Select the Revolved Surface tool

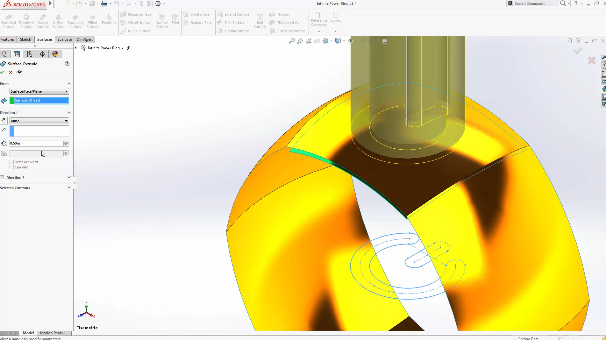click(26, 20)
